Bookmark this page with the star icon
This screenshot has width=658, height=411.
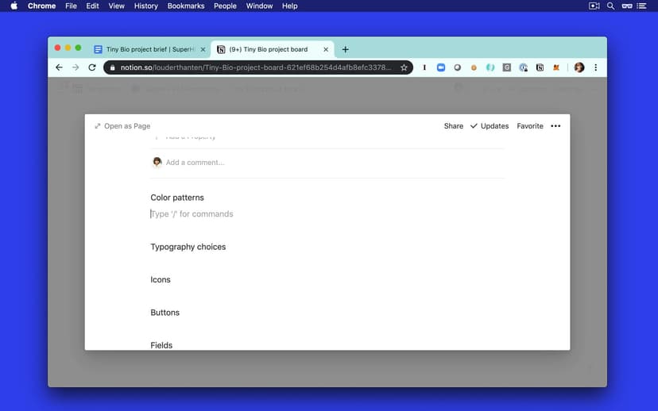pyautogui.click(x=404, y=67)
